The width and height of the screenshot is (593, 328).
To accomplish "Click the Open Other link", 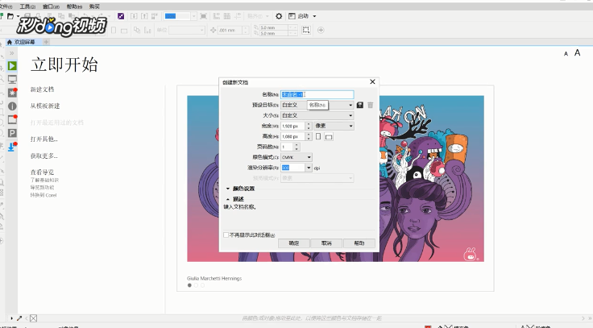I will point(44,139).
